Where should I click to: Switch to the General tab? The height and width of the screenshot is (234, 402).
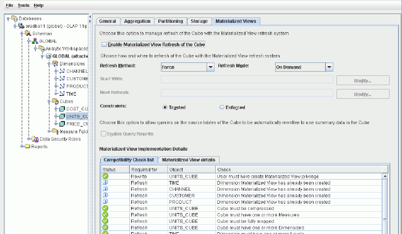click(108, 21)
